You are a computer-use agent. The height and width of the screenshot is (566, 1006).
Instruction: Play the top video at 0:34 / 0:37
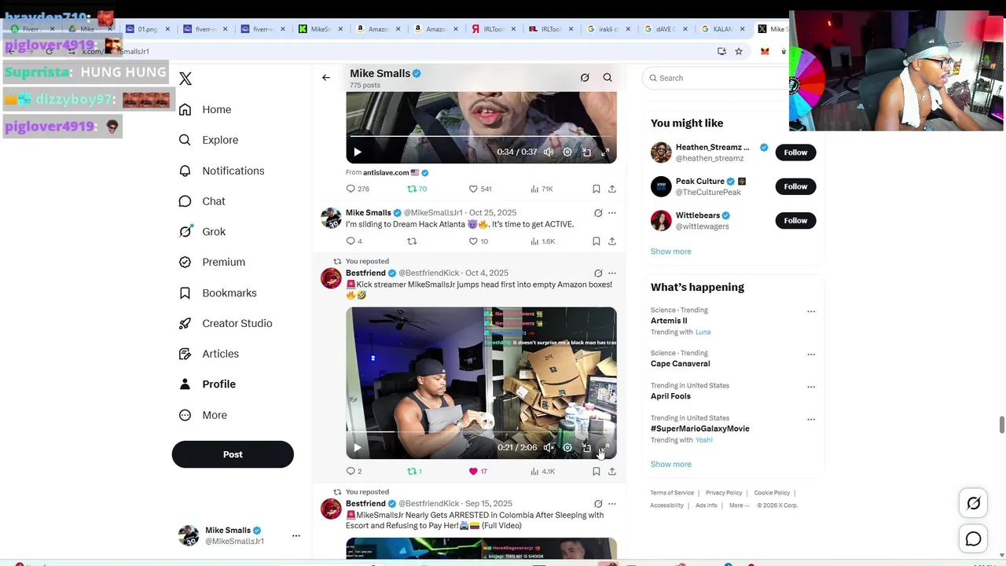point(358,152)
